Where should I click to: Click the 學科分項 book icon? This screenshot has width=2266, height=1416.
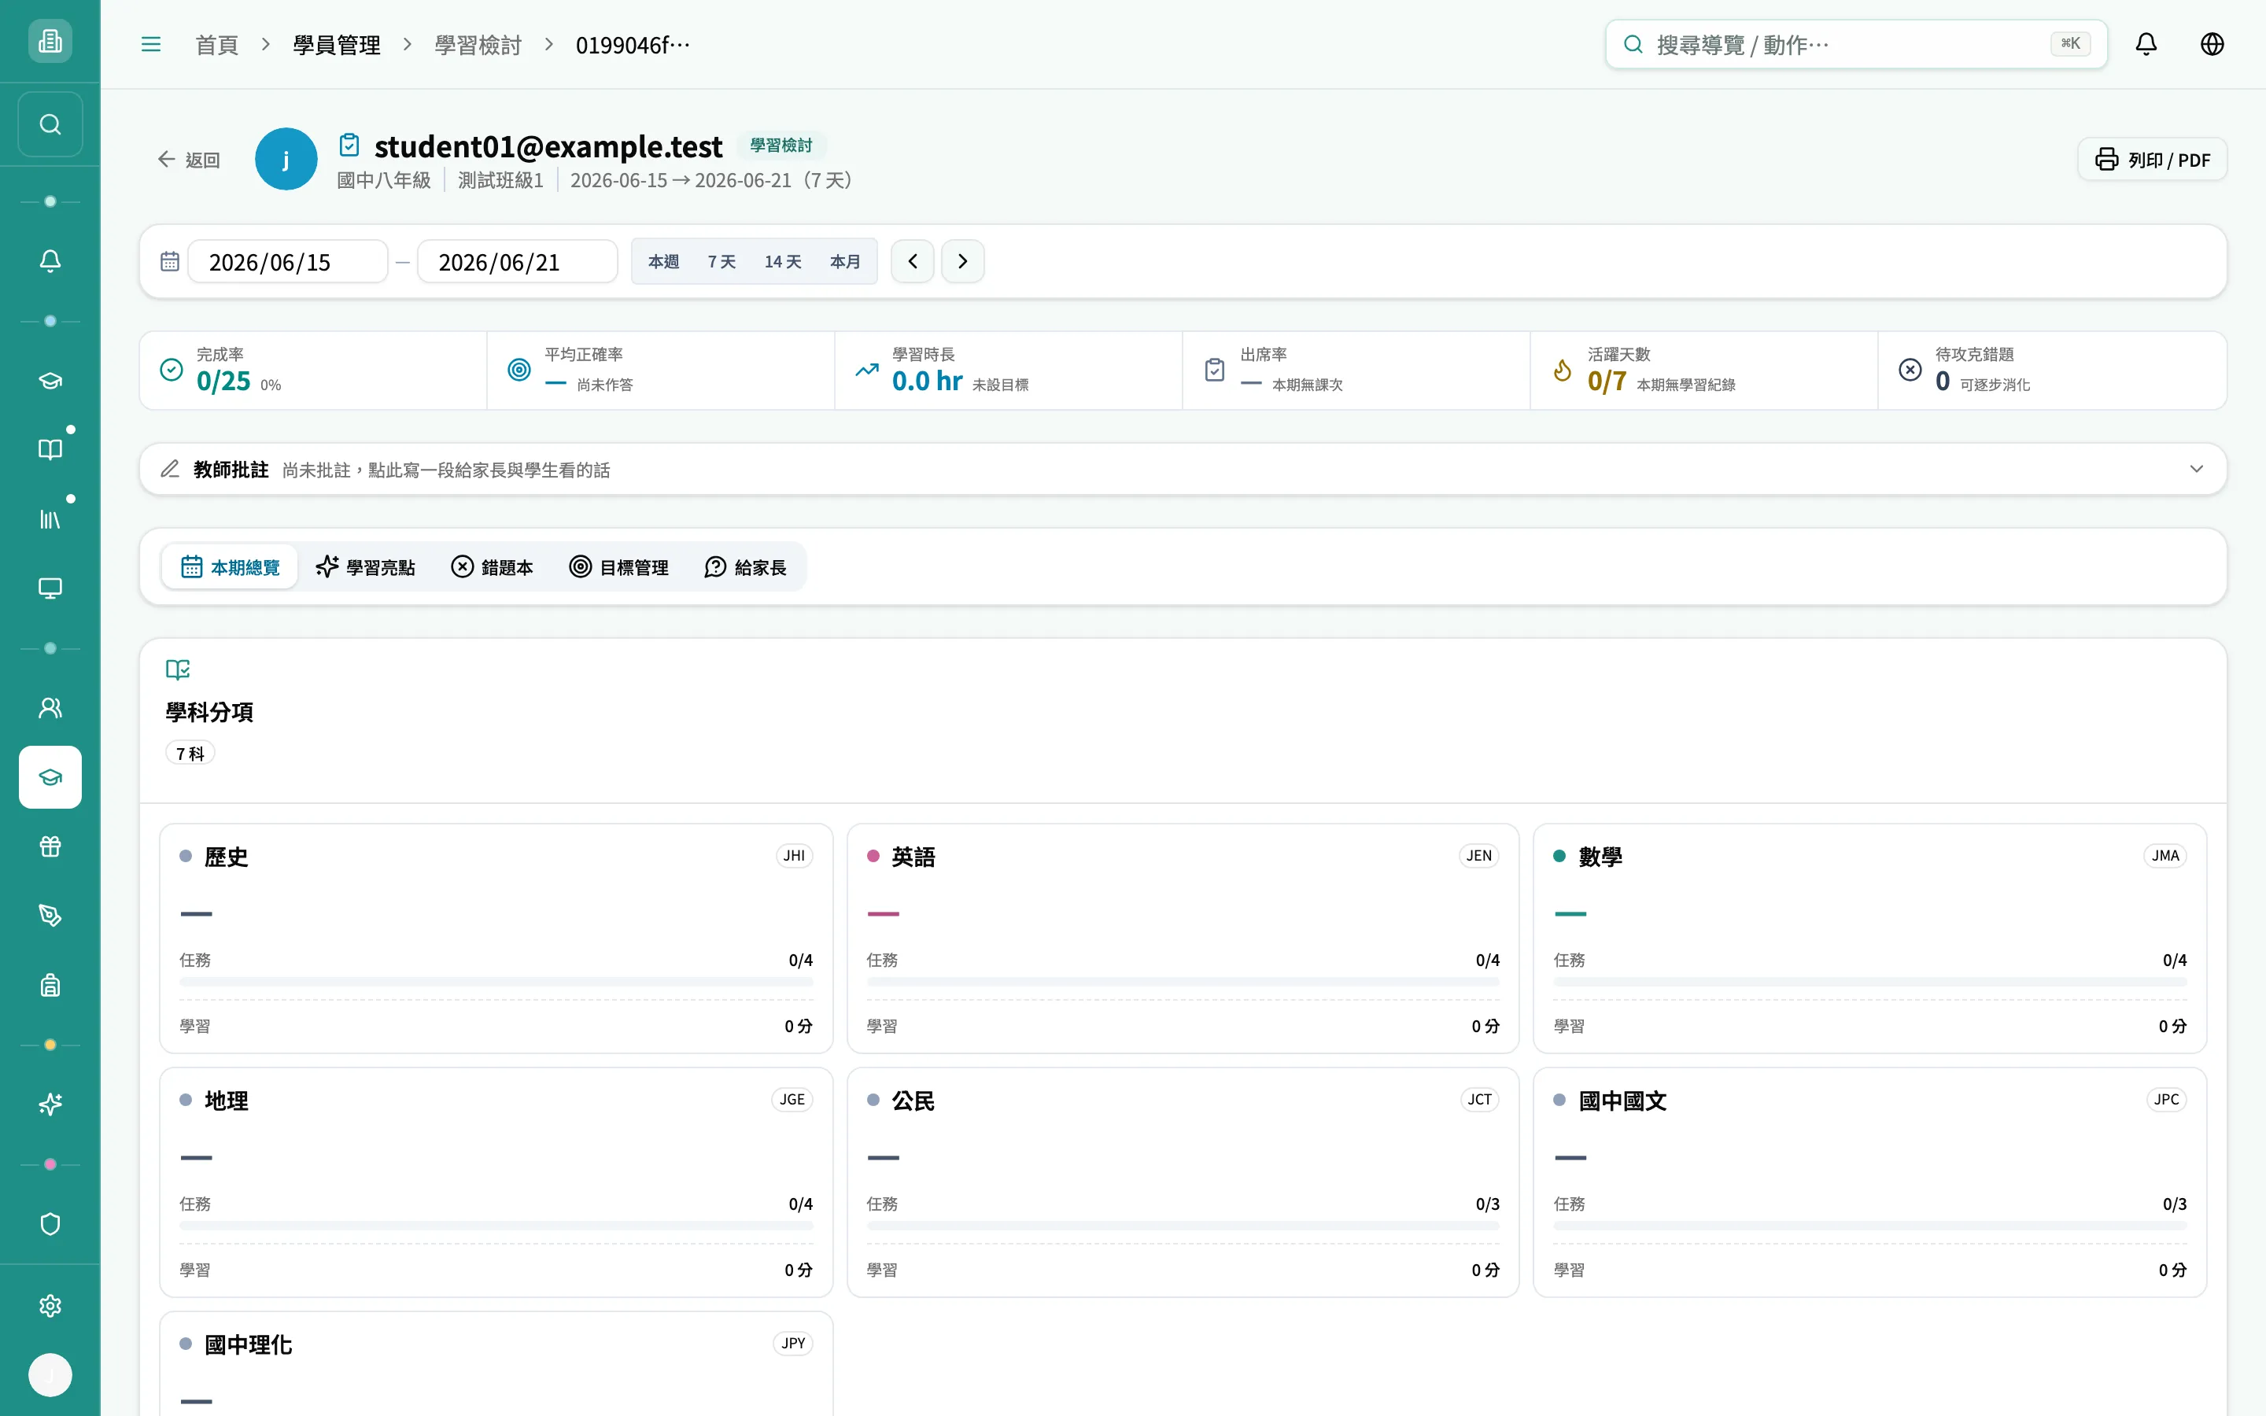pos(177,669)
